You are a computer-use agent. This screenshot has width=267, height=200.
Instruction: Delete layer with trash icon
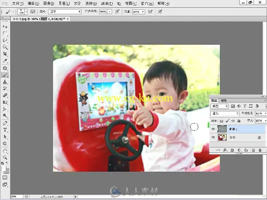coord(260,150)
